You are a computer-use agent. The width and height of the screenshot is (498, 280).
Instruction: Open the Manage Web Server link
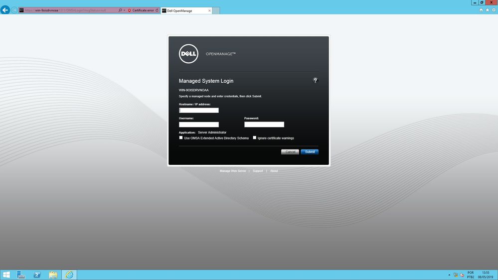pos(233,171)
